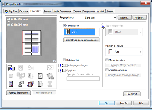
Task: Click the Par défaut button
Action: [x=132, y=94]
